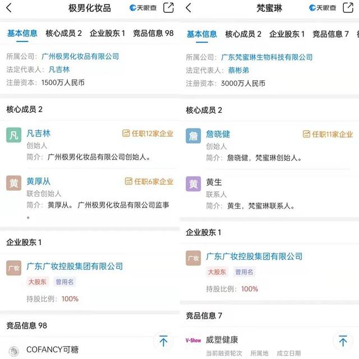Open 黄厚从 member profile
The width and height of the screenshot is (359, 359).
click(39, 181)
